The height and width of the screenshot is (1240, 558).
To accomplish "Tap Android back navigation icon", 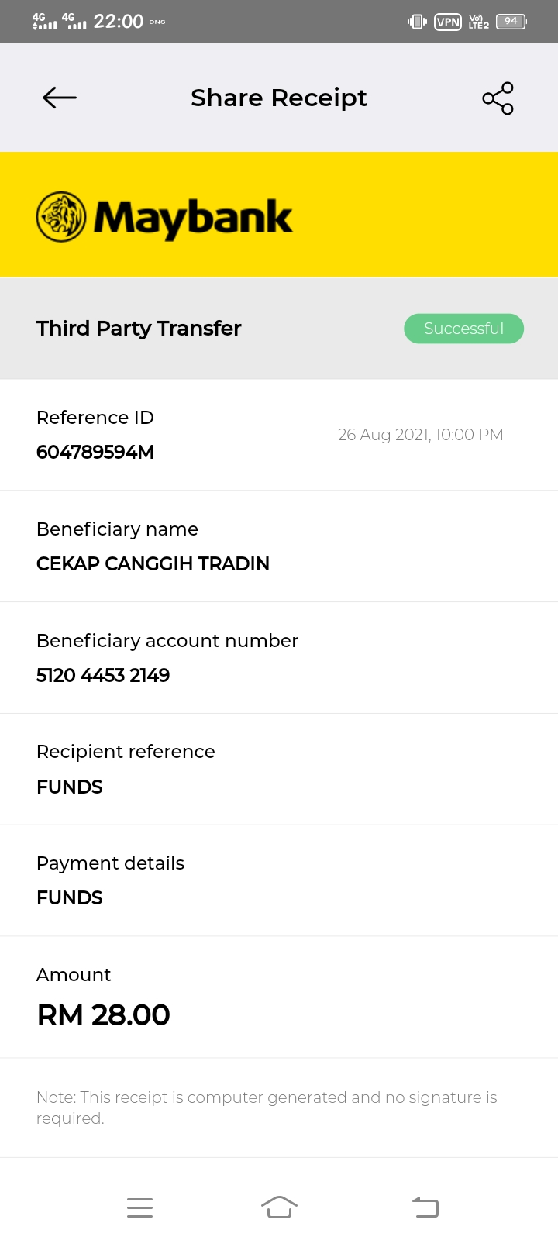I will (425, 1207).
